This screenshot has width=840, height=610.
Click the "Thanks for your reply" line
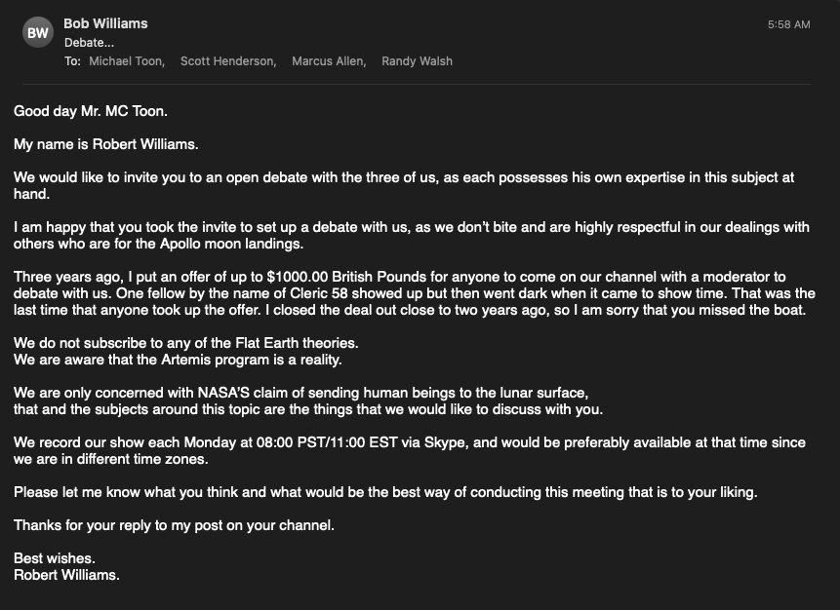click(174, 525)
